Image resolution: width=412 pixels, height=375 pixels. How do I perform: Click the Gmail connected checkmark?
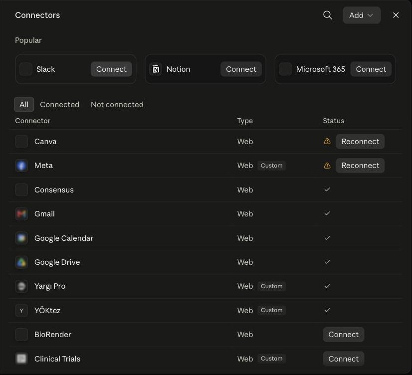327,213
